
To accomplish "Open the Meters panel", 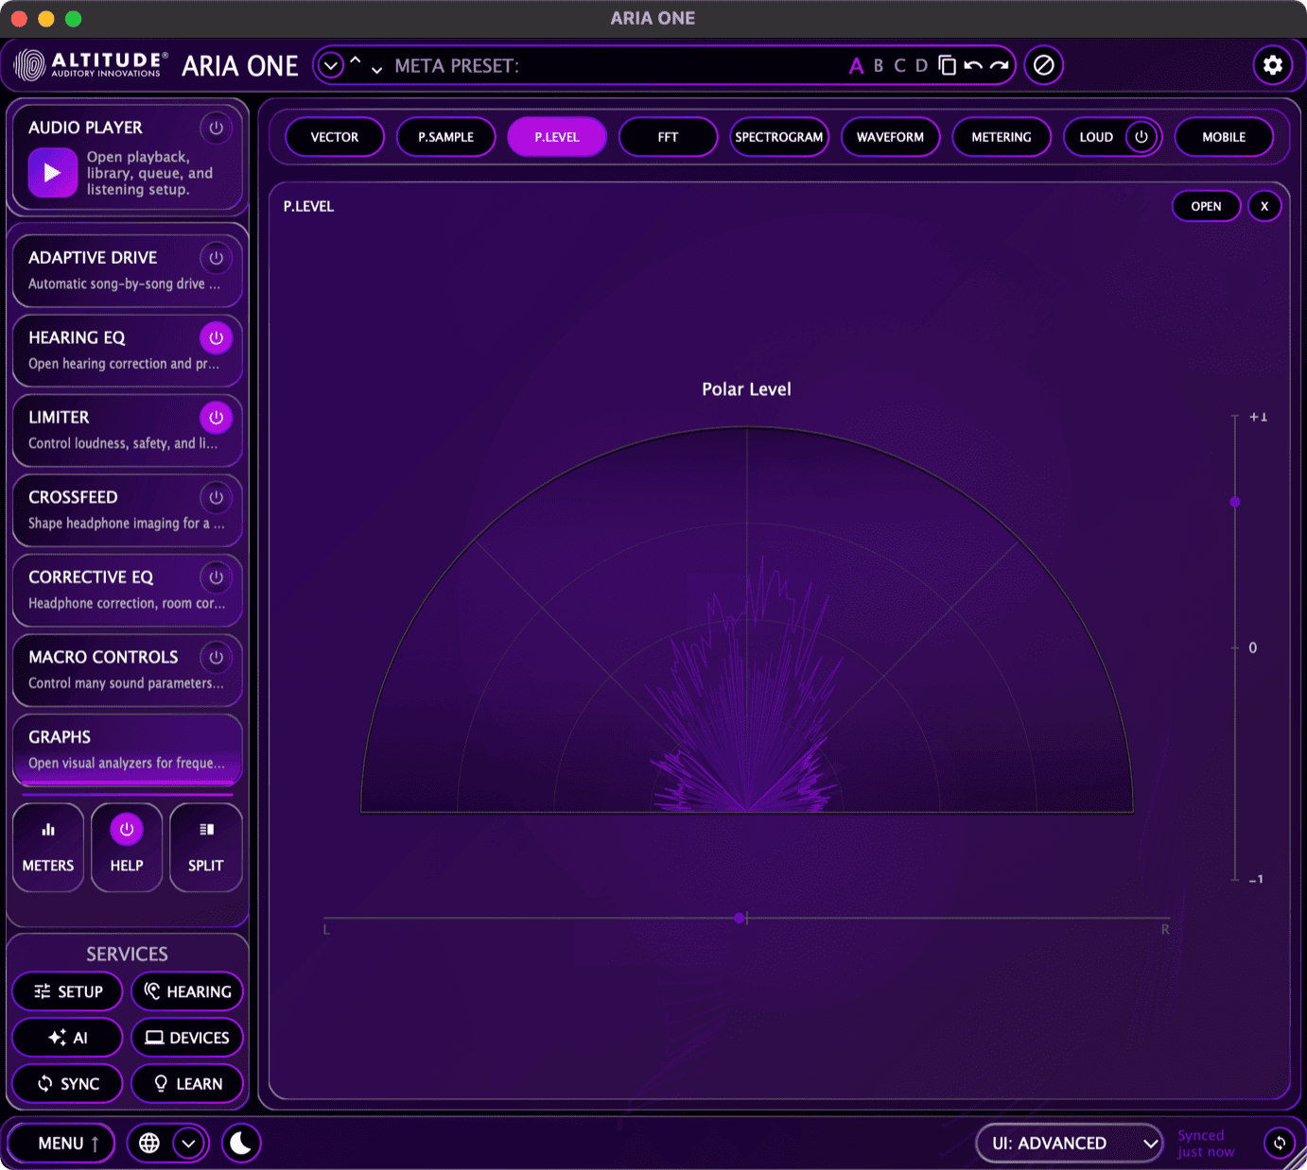I will [48, 848].
